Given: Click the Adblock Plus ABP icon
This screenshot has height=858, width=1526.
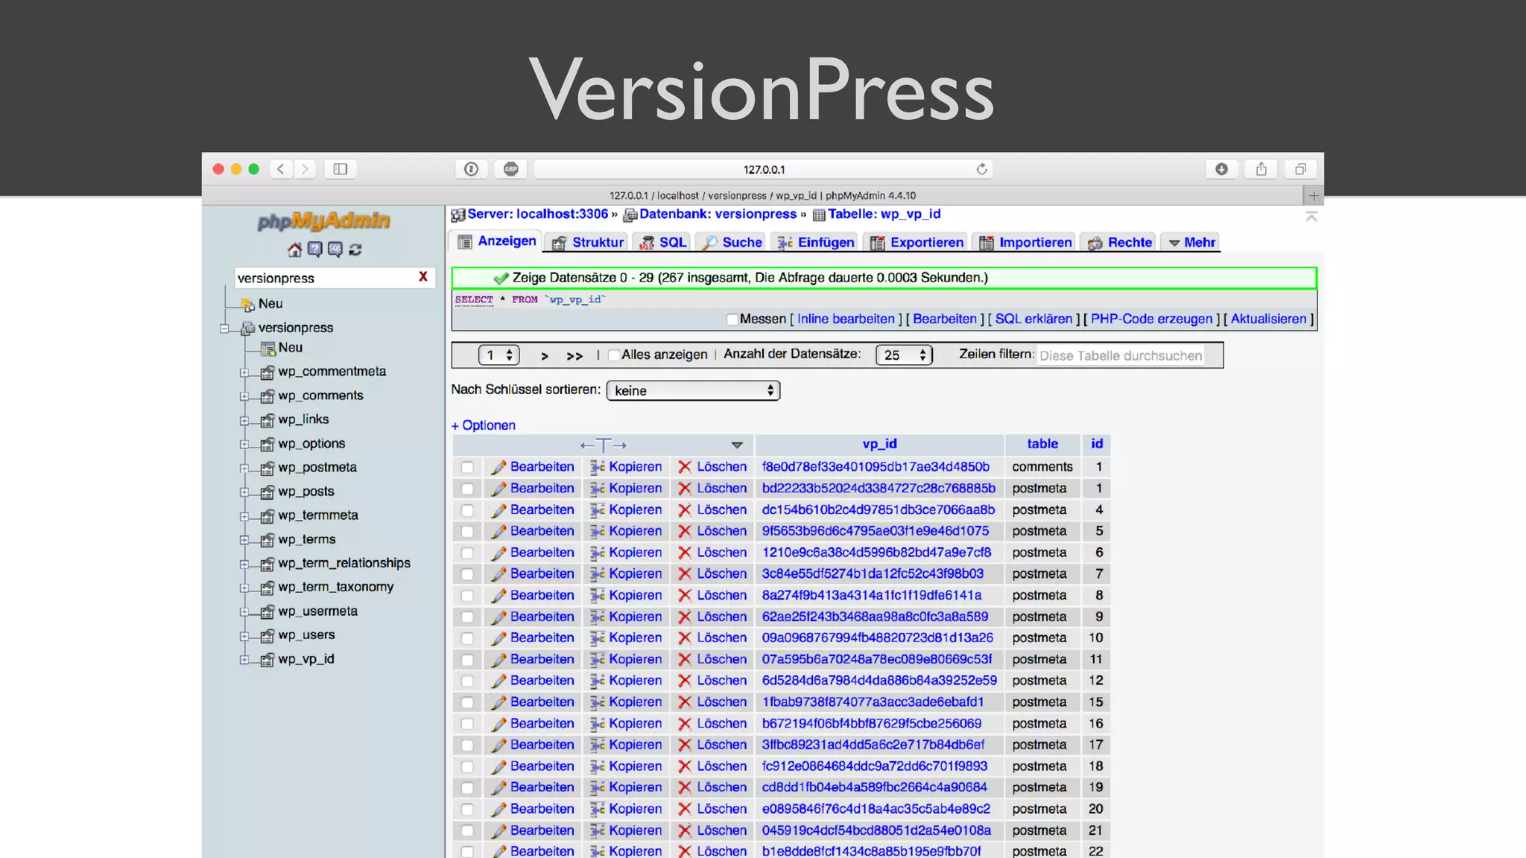Looking at the screenshot, I should point(510,169).
